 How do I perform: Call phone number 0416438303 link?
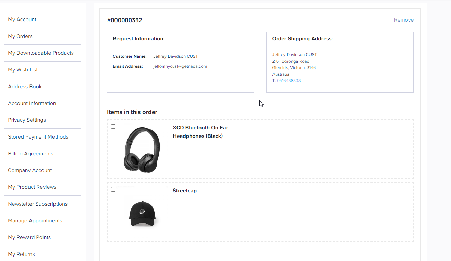point(289,81)
